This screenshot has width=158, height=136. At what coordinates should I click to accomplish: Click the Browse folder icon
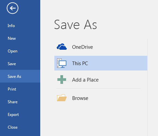pos(62,98)
